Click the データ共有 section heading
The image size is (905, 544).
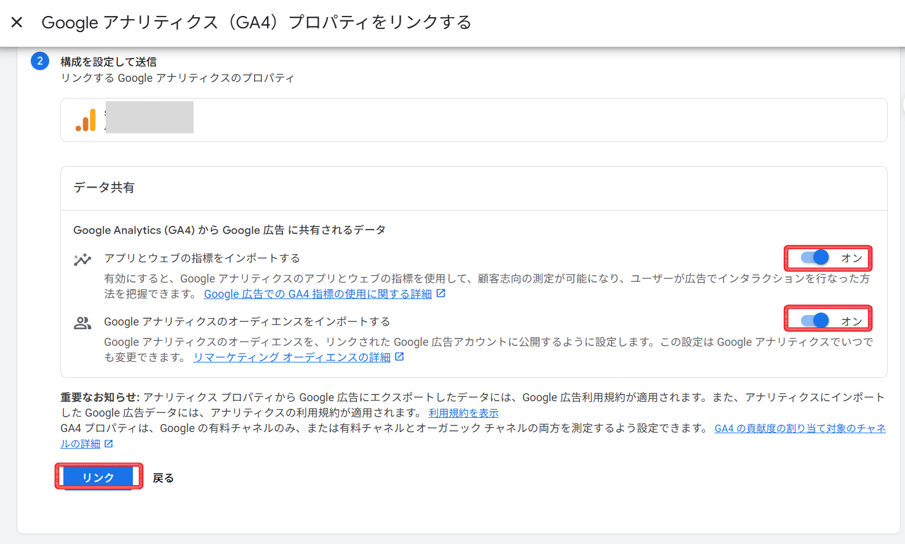(x=104, y=188)
